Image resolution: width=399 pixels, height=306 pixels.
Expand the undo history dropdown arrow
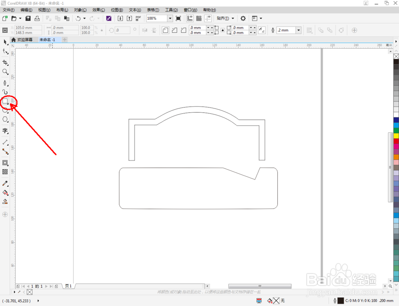point(85,18)
